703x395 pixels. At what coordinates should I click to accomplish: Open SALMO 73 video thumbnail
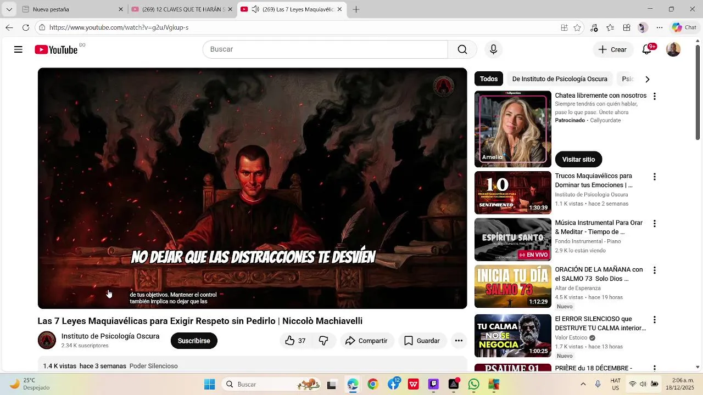[x=512, y=286]
